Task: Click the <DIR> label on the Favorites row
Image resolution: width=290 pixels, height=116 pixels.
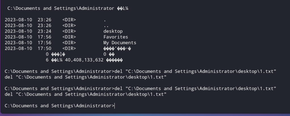Action: [x=69, y=37]
